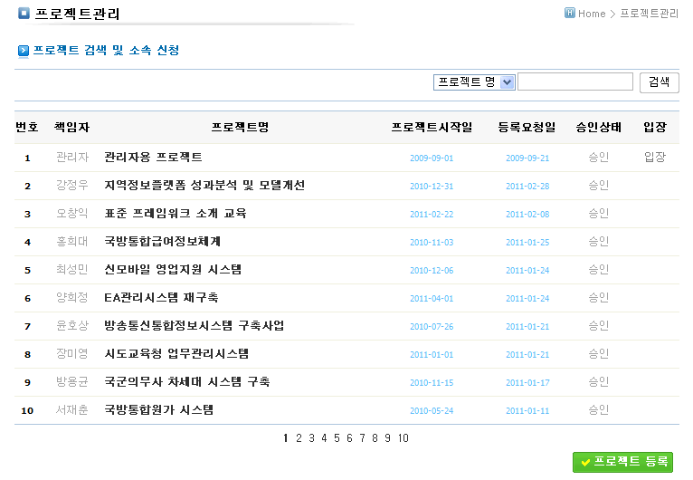Jump to page 10 in pagination
Screen dimensions: 693x480
pyautogui.click(x=403, y=438)
